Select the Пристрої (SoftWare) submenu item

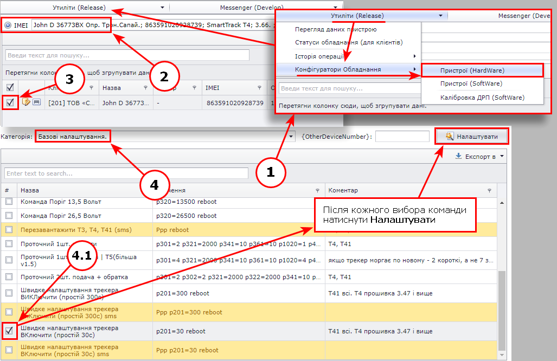[471, 83]
